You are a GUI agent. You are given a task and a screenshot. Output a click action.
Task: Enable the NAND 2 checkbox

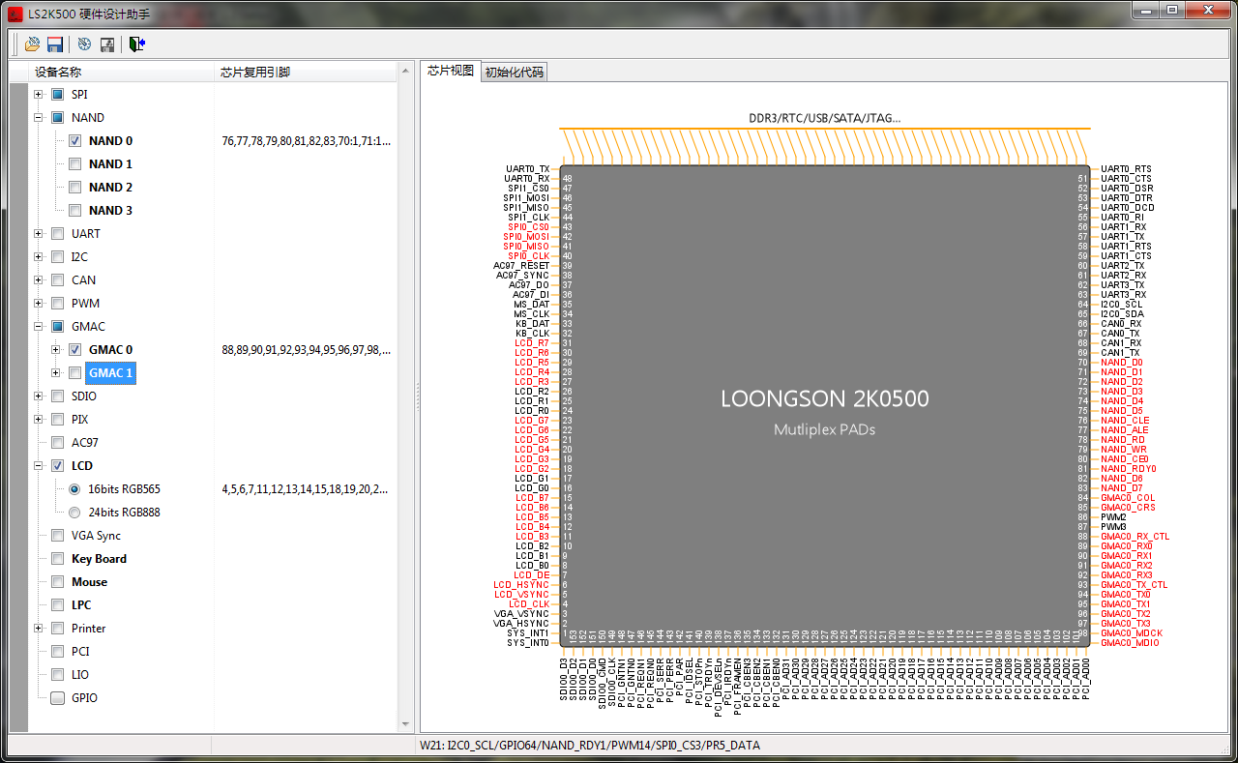[x=74, y=188]
